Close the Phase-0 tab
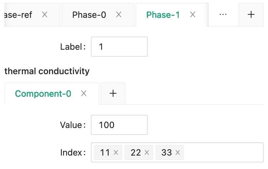 click(119, 15)
